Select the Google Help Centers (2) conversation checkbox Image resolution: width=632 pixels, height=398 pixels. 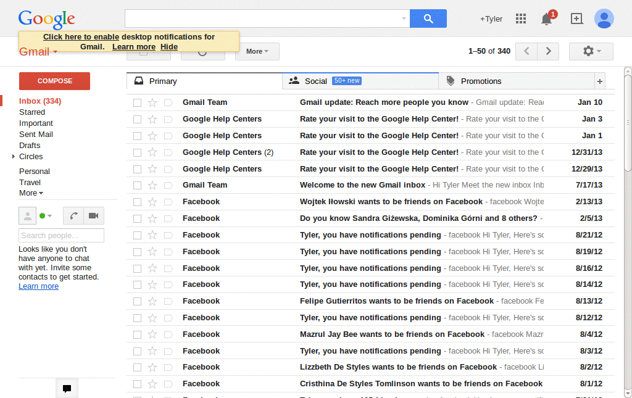click(x=138, y=152)
